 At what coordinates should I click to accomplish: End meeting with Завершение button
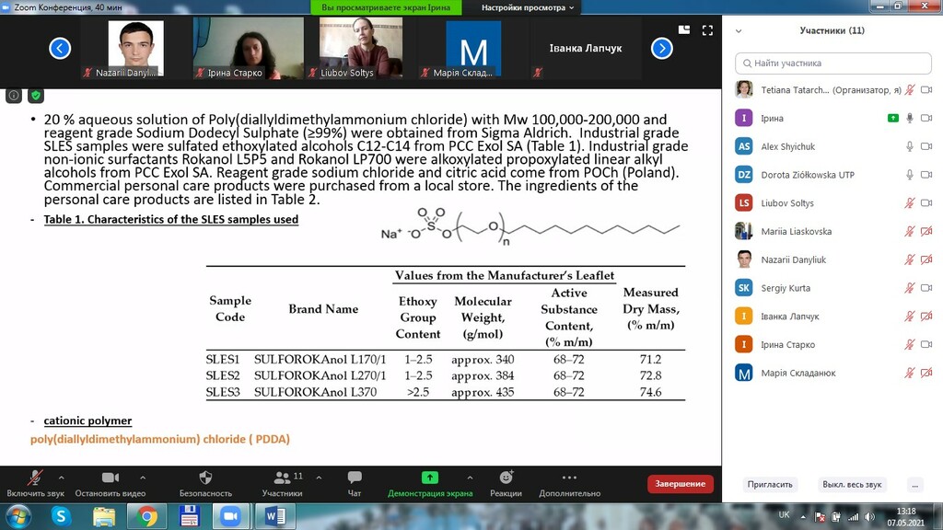coord(681,484)
